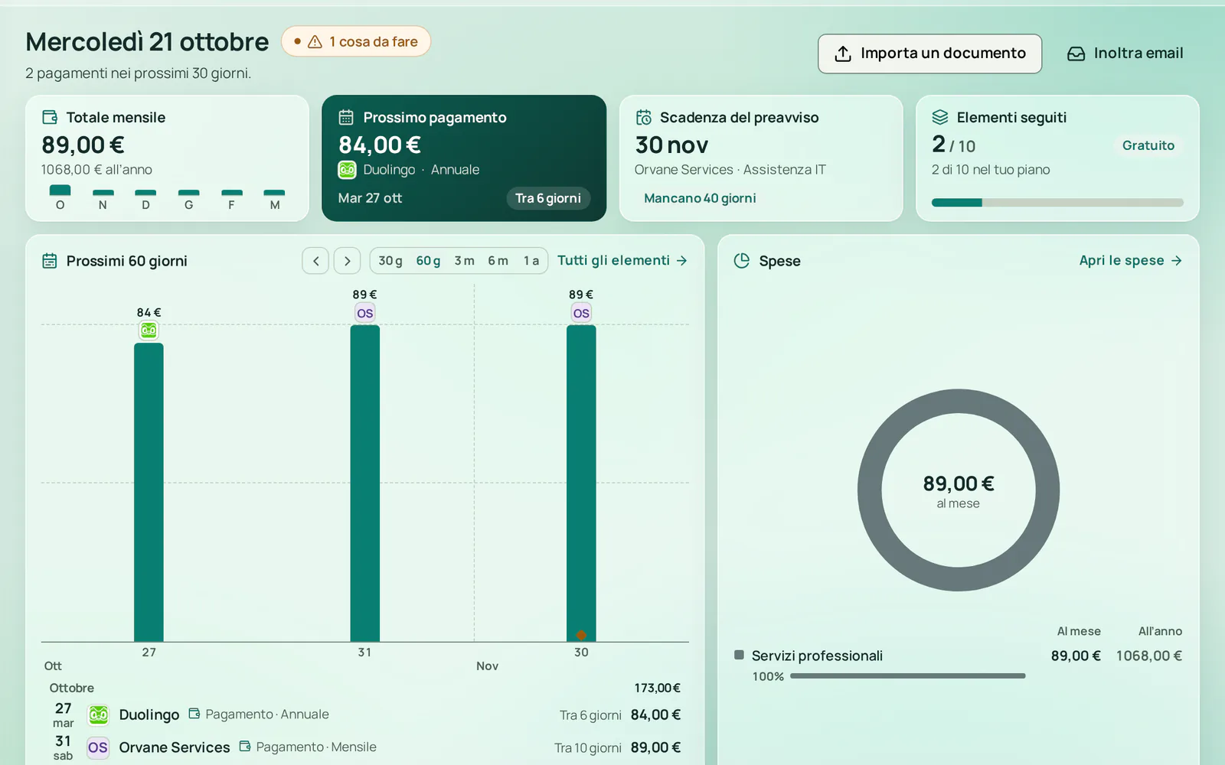Click the wallet icon next to Totale mensile
This screenshot has height=765, width=1225.
pos(50,117)
